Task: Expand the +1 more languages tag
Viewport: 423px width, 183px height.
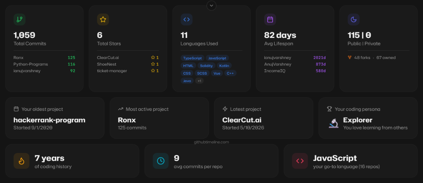Action: [x=200, y=81]
